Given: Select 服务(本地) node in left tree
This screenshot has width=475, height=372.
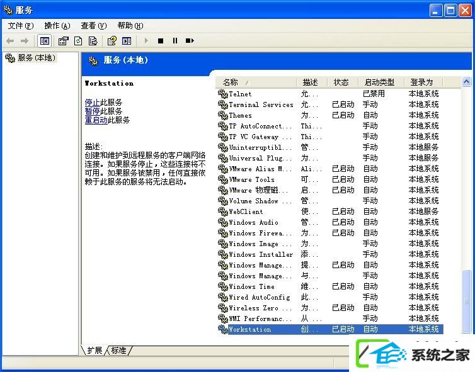Looking at the screenshot, I should pyautogui.click(x=31, y=57).
